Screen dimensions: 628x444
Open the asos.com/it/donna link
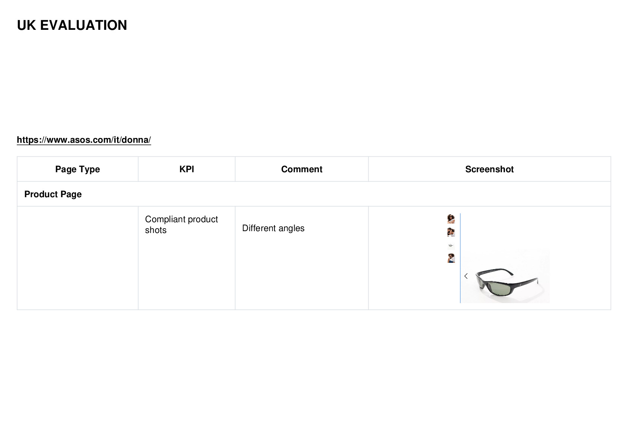[x=84, y=140]
